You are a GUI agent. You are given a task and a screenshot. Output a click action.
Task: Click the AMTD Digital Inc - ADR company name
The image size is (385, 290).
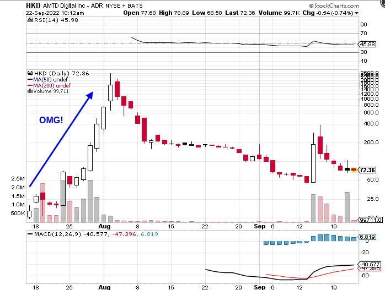[x=73, y=6]
